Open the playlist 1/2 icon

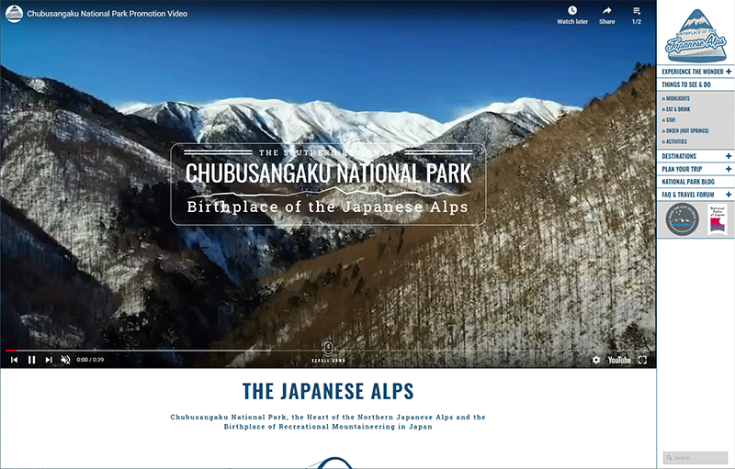637,15
